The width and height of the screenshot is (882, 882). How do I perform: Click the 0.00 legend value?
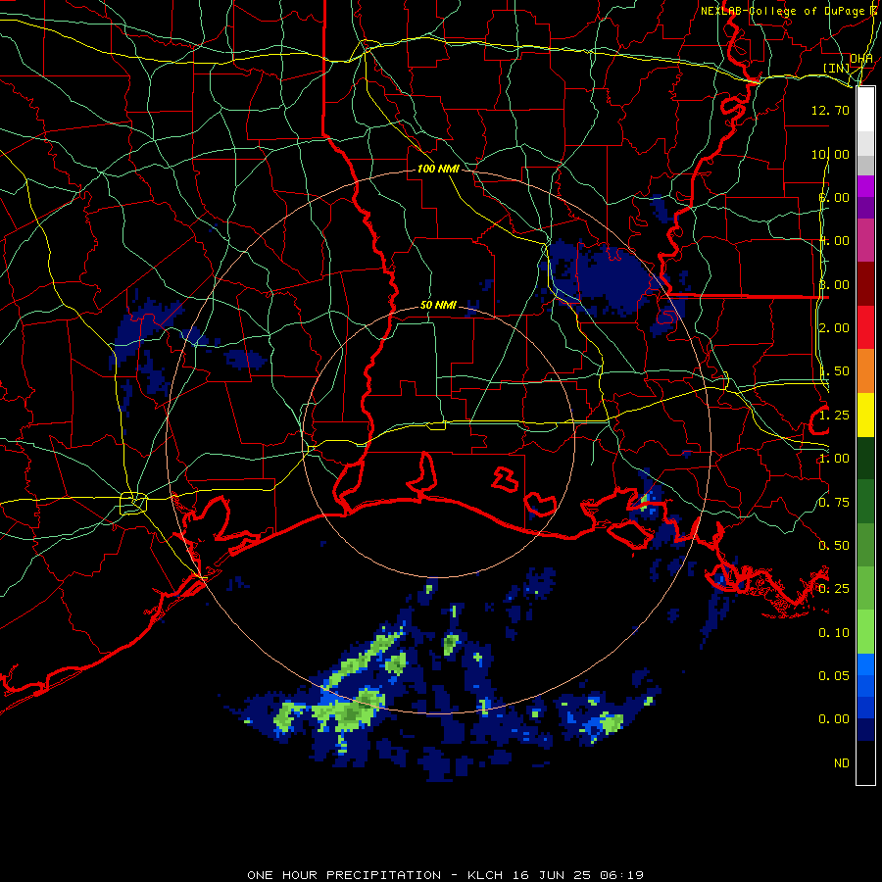coord(834,719)
